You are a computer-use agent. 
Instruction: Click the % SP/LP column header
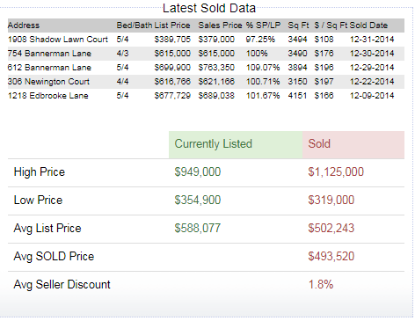(263, 26)
